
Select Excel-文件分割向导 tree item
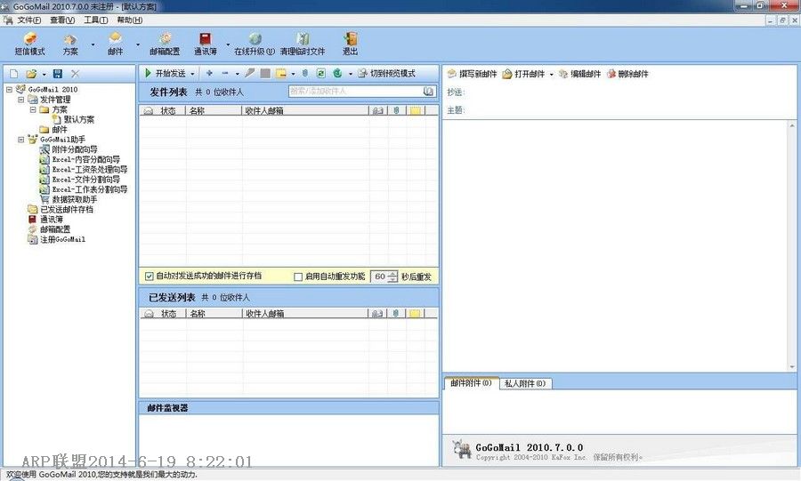(85, 180)
